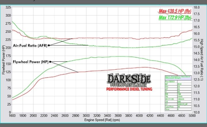Viewport: 207px width, 127px height.
Task: Click the Darkside Developments logo
Action: (129, 80)
